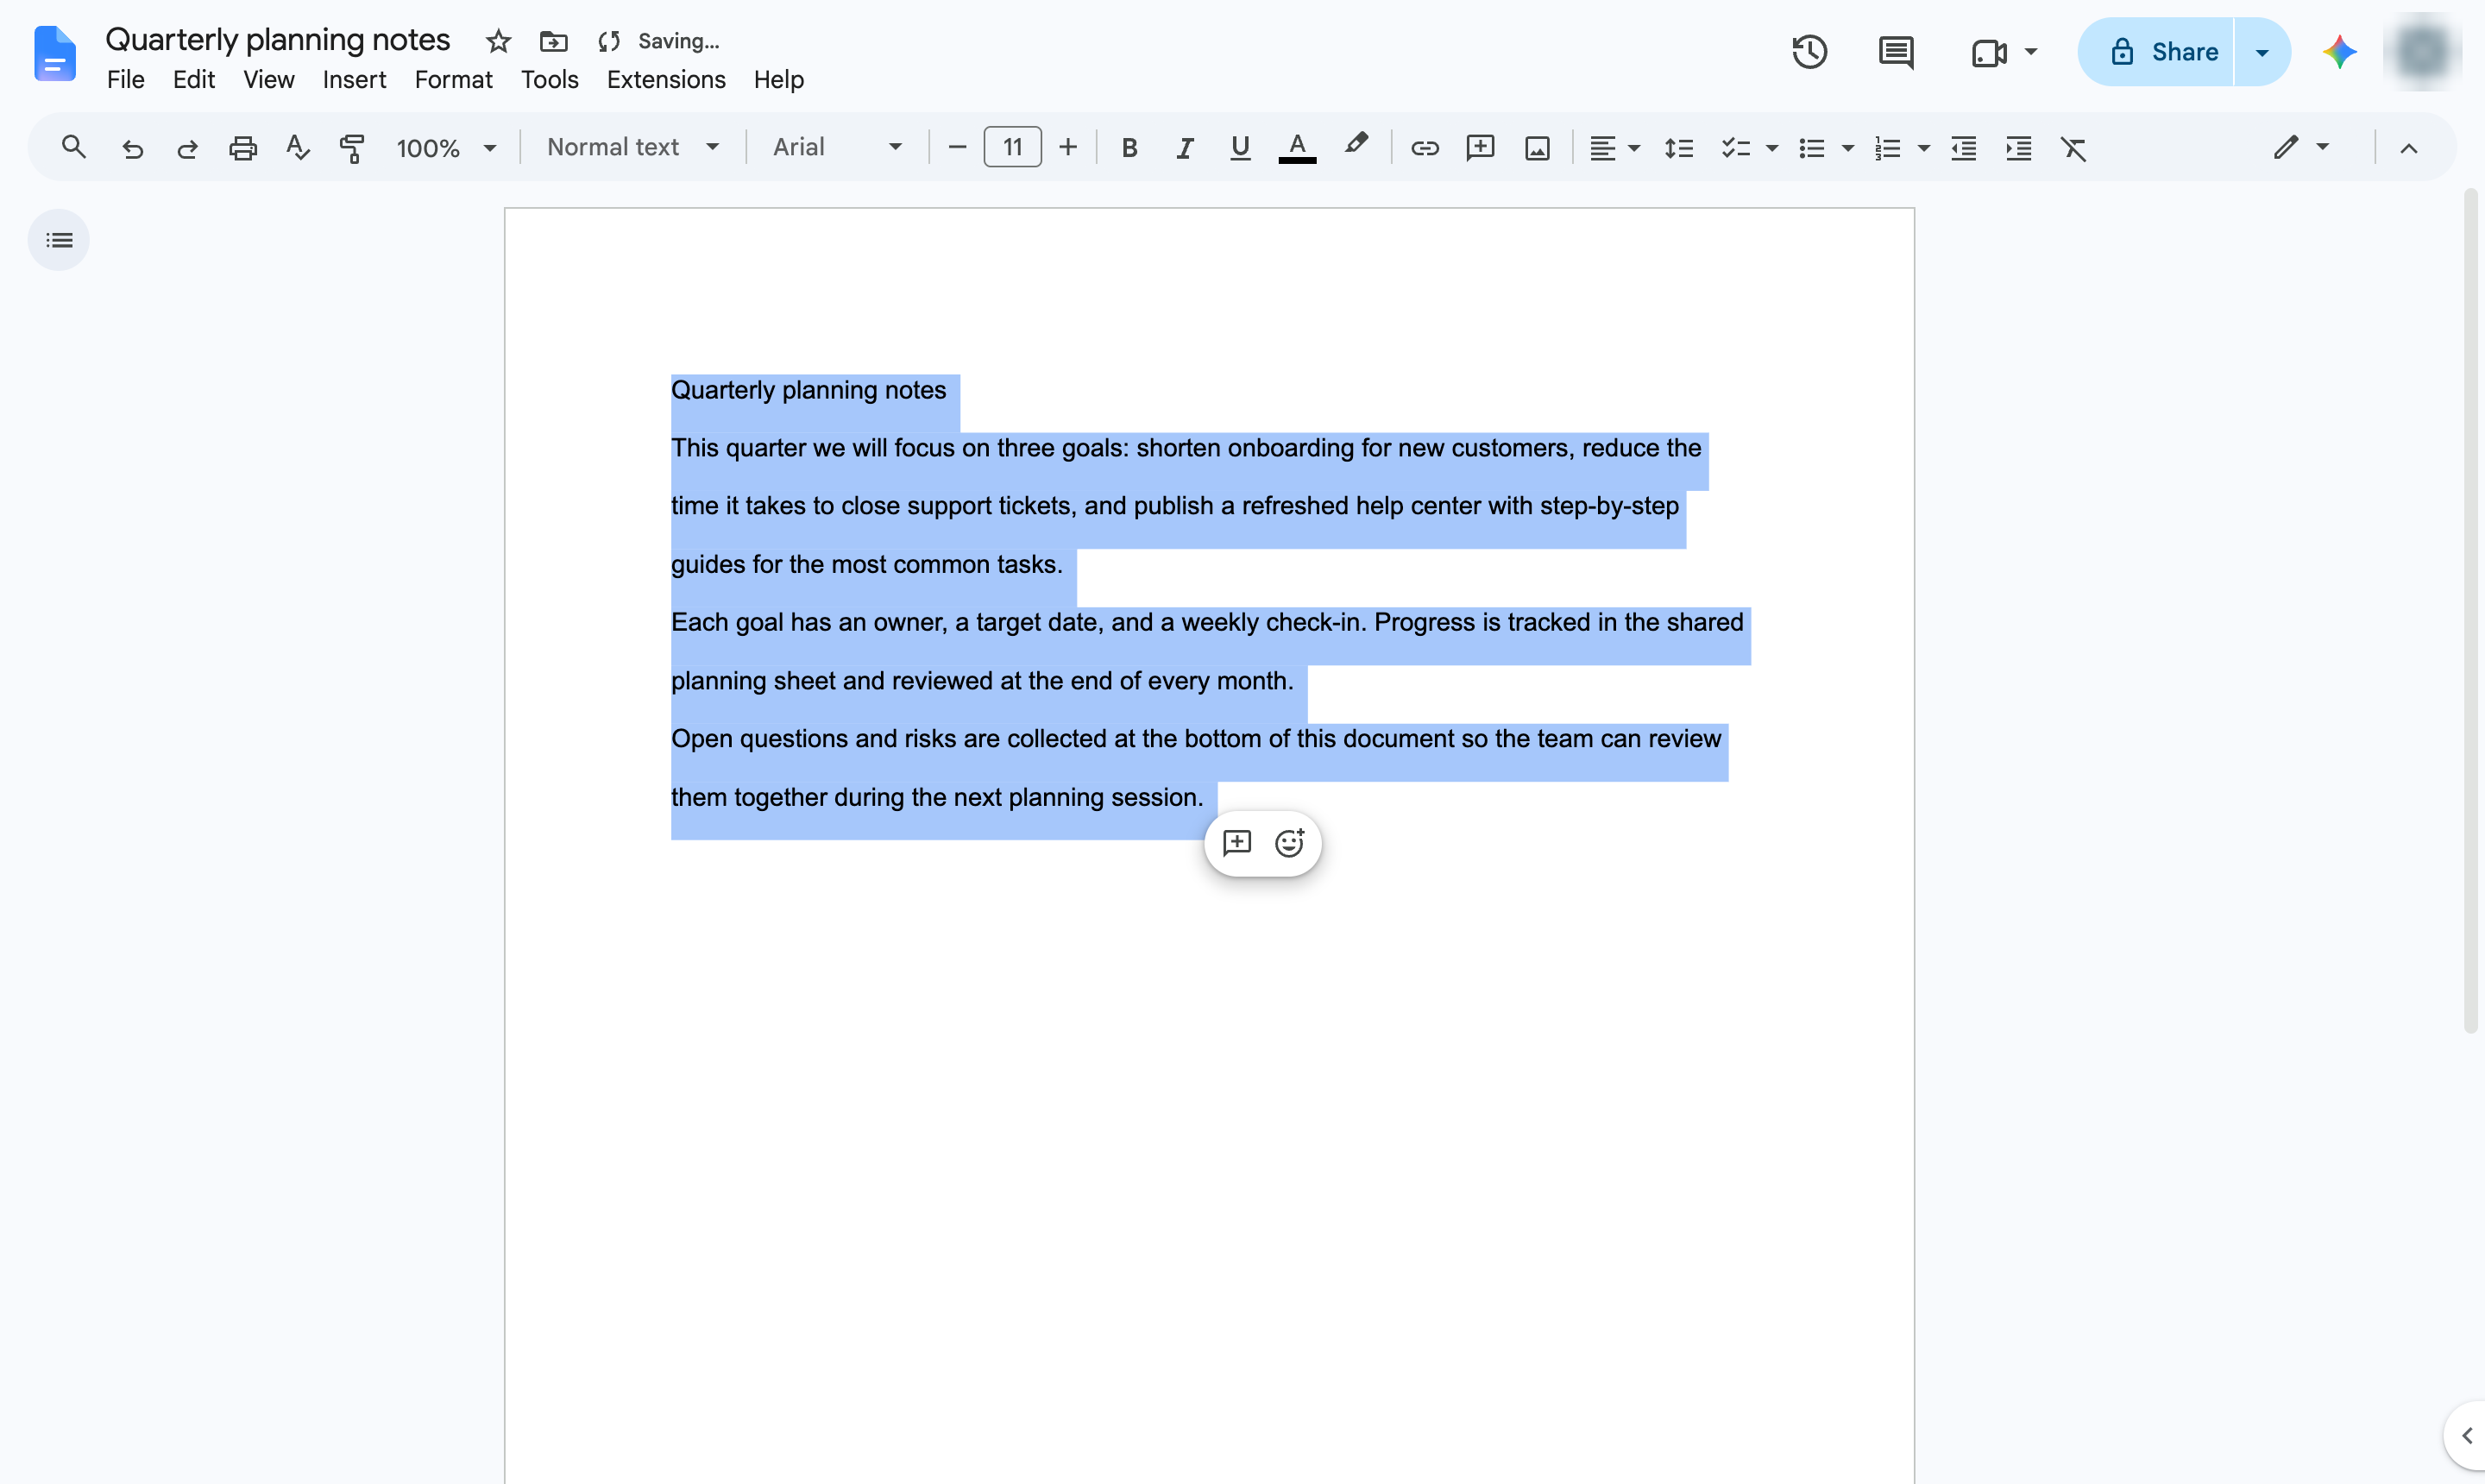Viewport: 2485px width, 1484px height.
Task: Open the editing mode pencil dropdown
Action: pyautogui.click(x=2301, y=147)
